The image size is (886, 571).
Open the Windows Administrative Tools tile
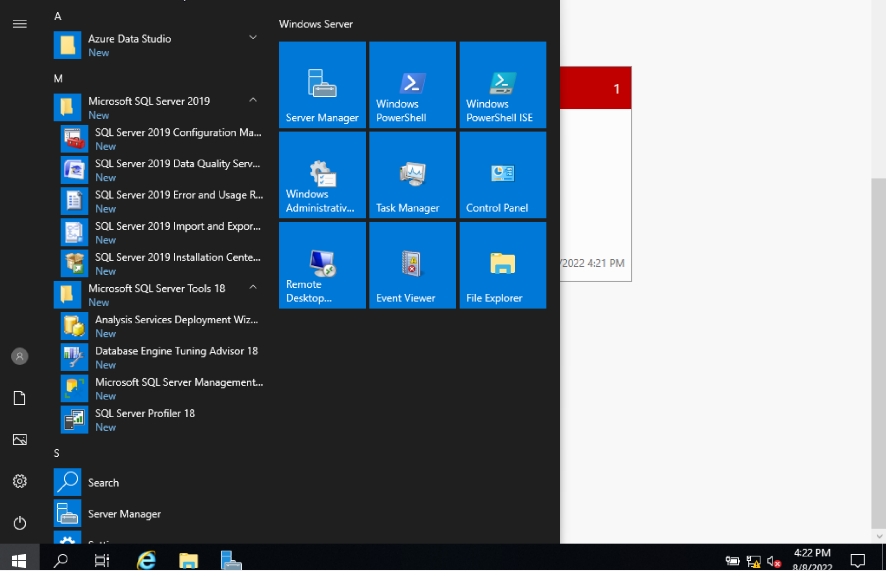pyautogui.click(x=322, y=175)
